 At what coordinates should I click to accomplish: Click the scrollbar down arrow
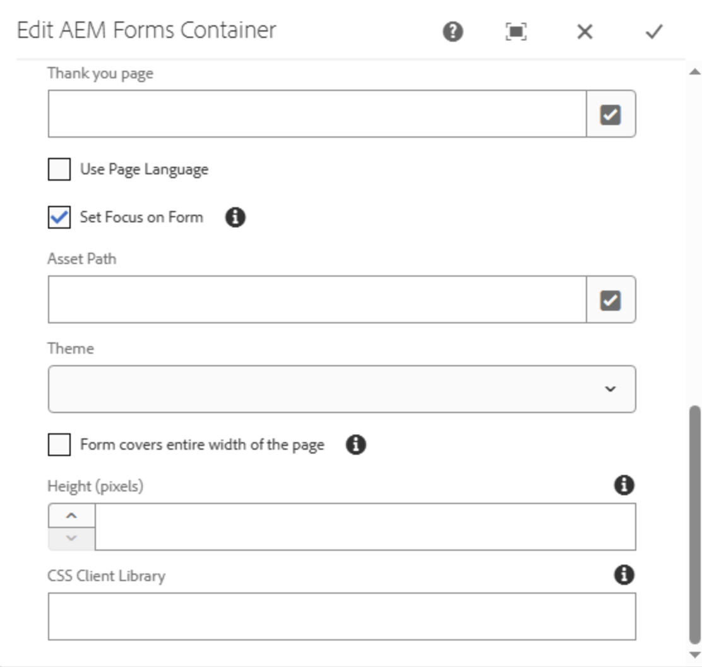point(695,655)
